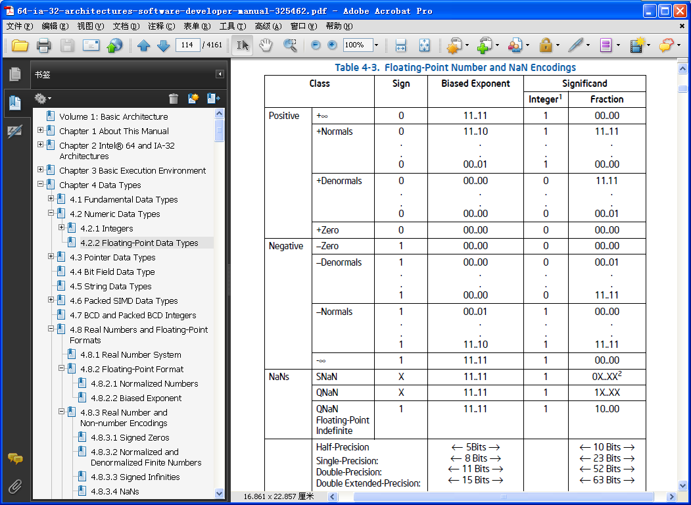Print the document with the printer icon
Screen dimensions: 691x505
coord(43,45)
